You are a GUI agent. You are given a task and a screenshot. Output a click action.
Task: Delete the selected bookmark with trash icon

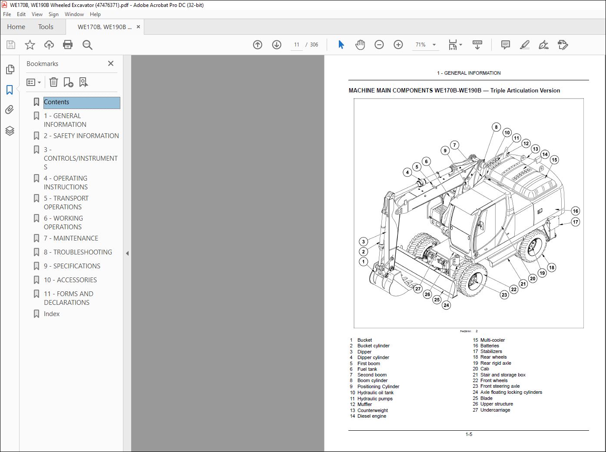pyautogui.click(x=53, y=82)
